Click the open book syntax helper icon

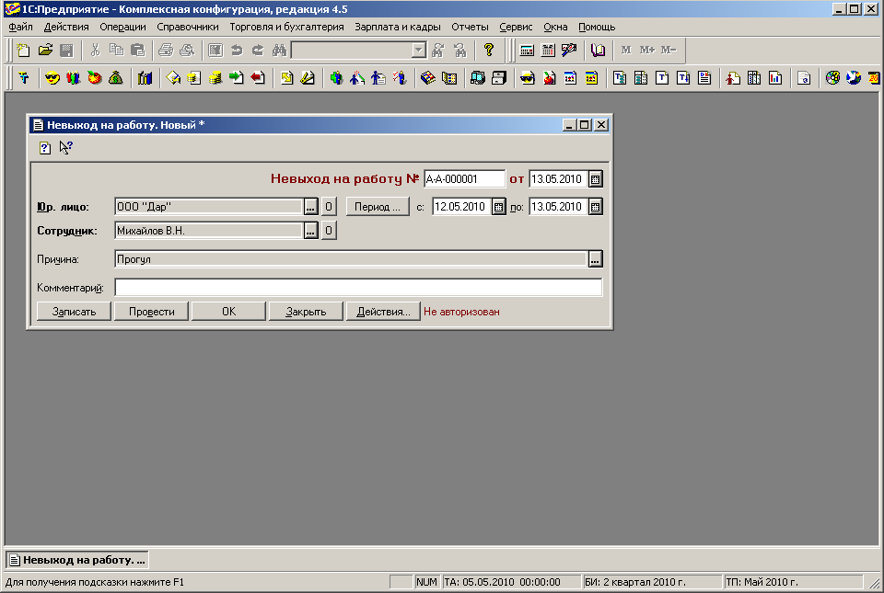pyautogui.click(x=599, y=51)
